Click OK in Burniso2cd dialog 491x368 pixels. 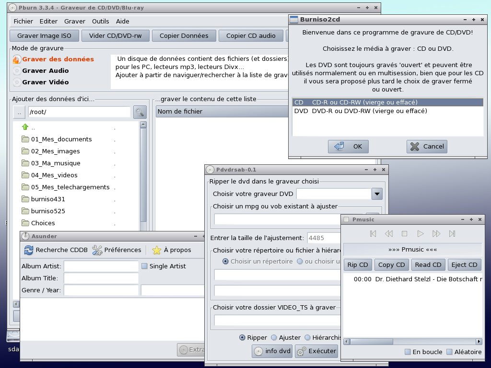pos(348,147)
